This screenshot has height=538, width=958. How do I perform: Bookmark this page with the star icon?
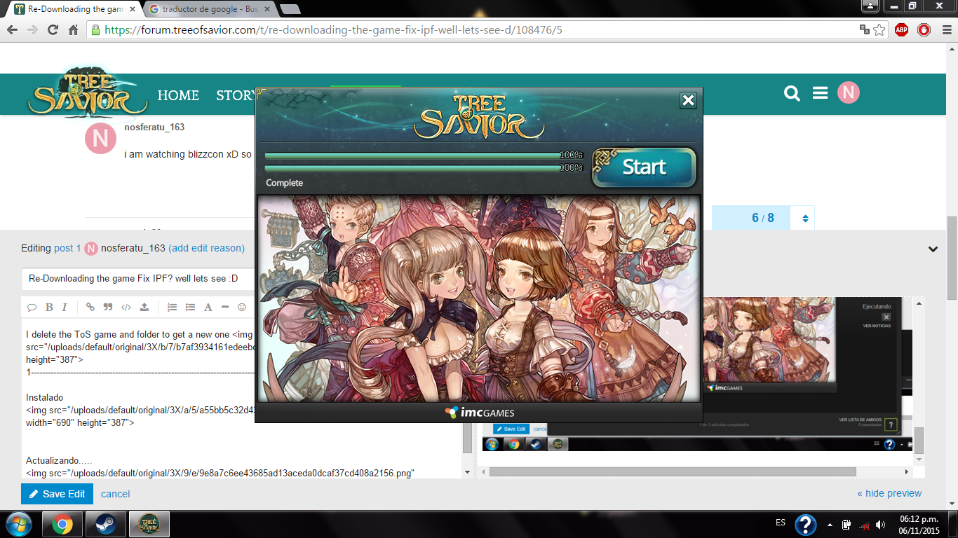pos(879,30)
